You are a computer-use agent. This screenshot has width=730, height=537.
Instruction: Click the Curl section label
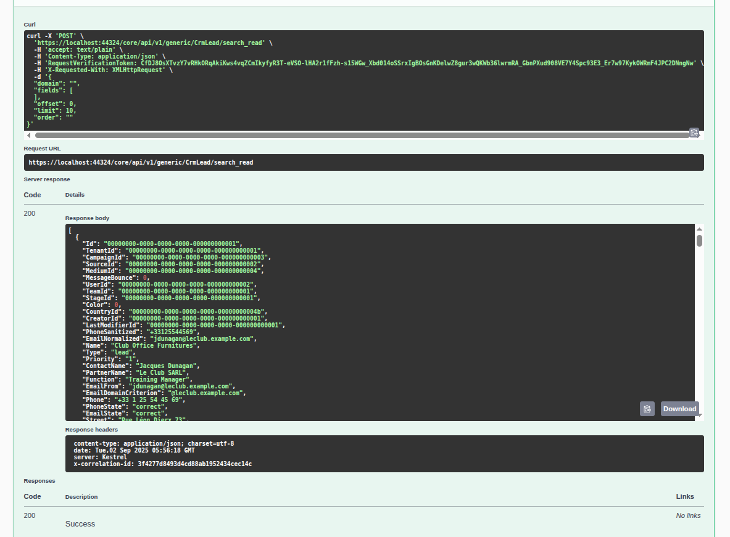(x=30, y=24)
